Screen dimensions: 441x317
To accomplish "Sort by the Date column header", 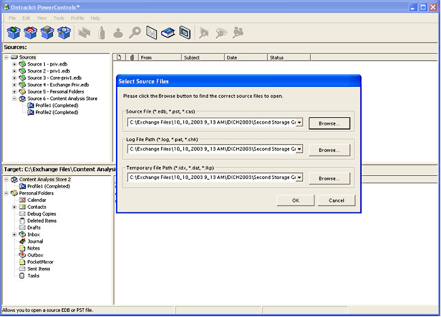I will pos(246,57).
